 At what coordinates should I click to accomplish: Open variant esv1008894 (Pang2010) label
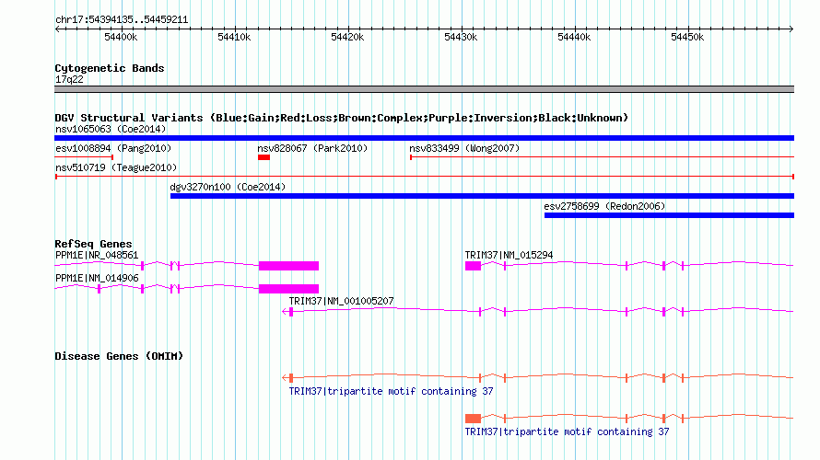(x=113, y=148)
